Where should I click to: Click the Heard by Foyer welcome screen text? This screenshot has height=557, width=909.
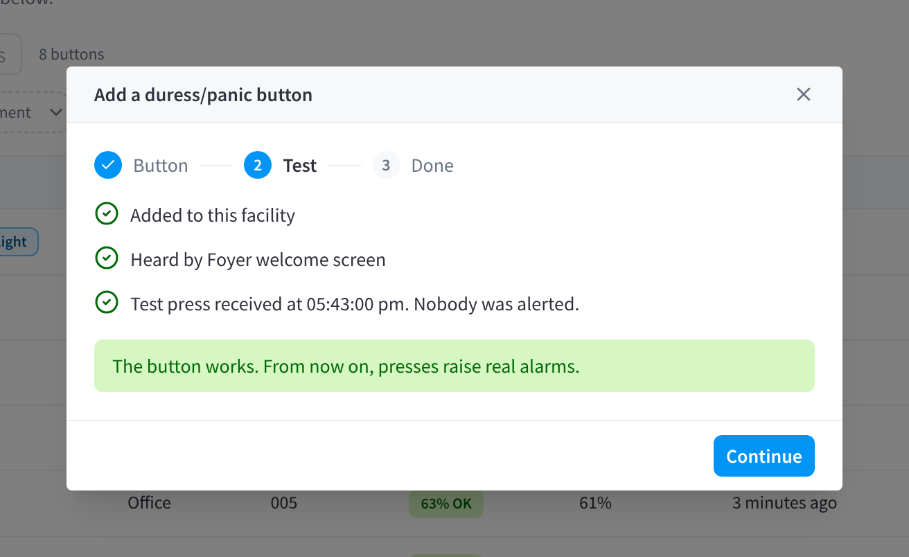click(258, 260)
